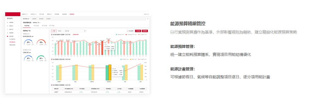Click the first sidebar menu item icon
This screenshot has height=105, width=318.
(x=7, y=22)
